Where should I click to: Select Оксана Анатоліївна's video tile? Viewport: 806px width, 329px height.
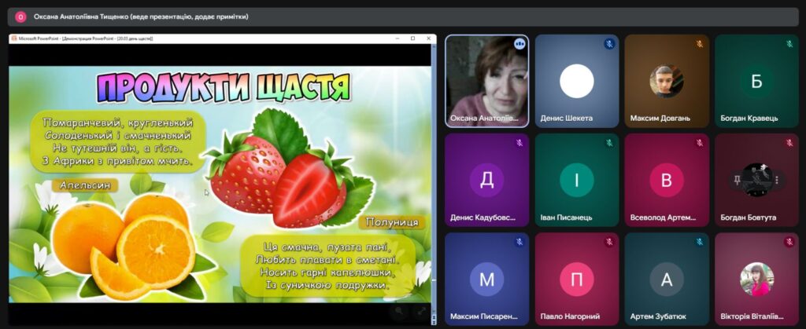tap(486, 81)
